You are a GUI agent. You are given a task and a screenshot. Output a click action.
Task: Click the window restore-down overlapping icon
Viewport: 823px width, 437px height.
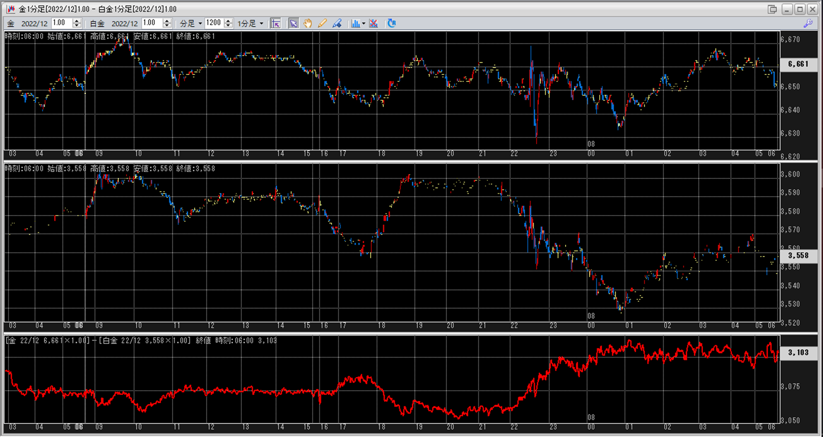click(773, 9)
